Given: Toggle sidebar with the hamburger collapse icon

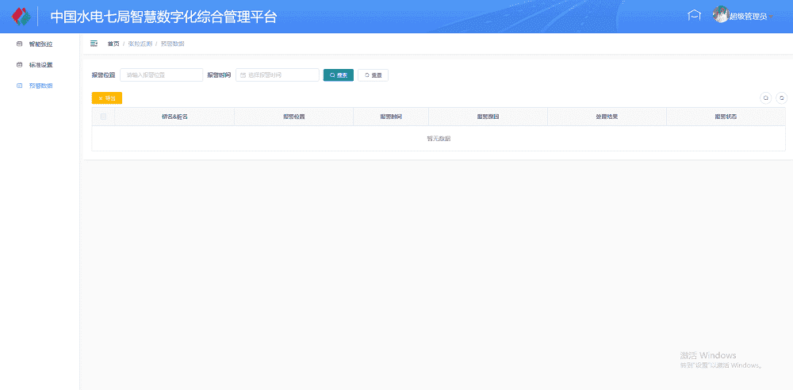Looking at the screenshot, I should pos(94,43).
